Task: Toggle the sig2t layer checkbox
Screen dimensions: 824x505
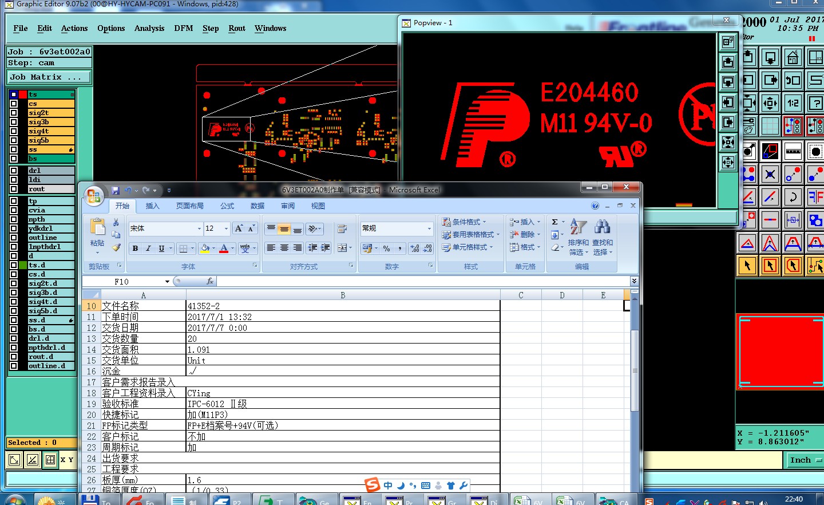Action: coord(14,113)
